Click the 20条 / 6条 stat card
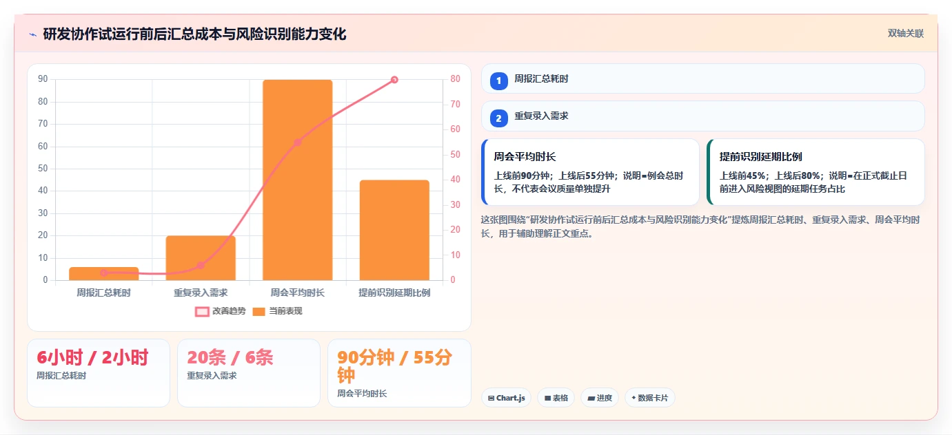 [249, 373]
